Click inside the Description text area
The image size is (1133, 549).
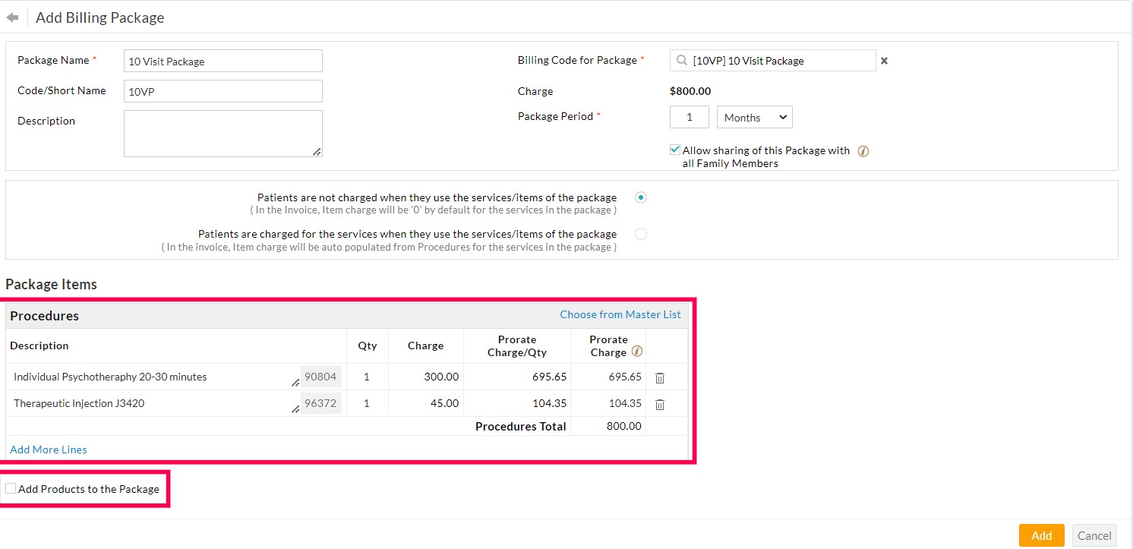pos(222,134)
